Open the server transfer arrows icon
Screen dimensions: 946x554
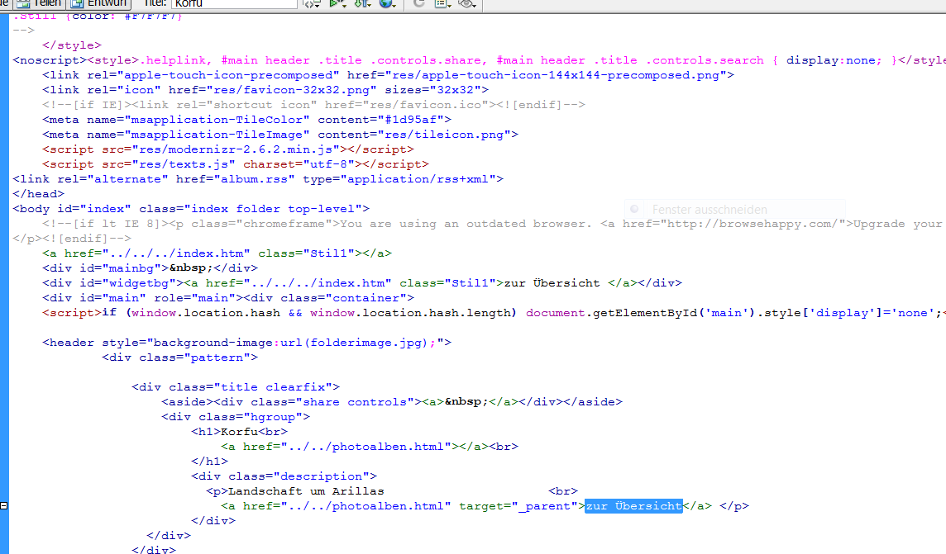click(362, 3)
